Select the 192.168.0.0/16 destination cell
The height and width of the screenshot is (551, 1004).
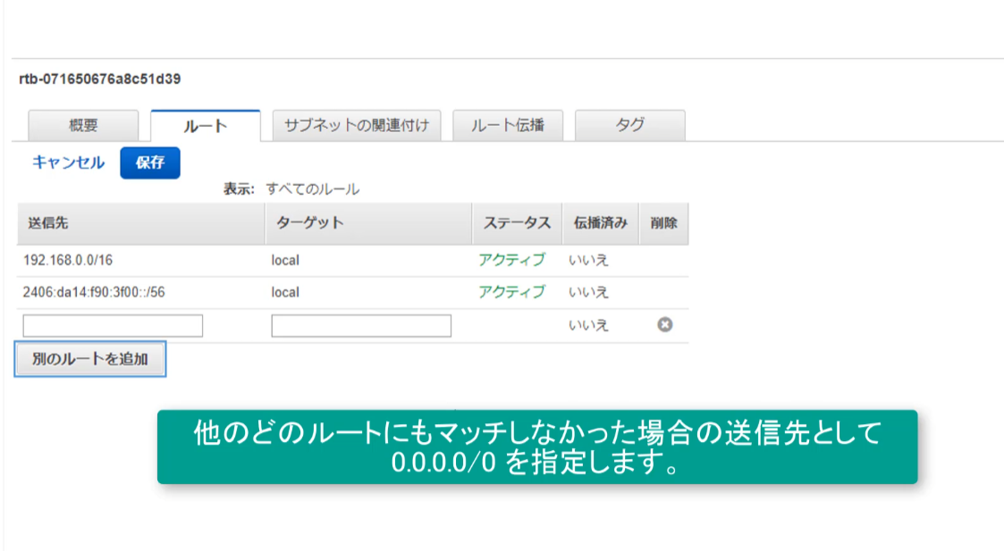pos(68,261)
